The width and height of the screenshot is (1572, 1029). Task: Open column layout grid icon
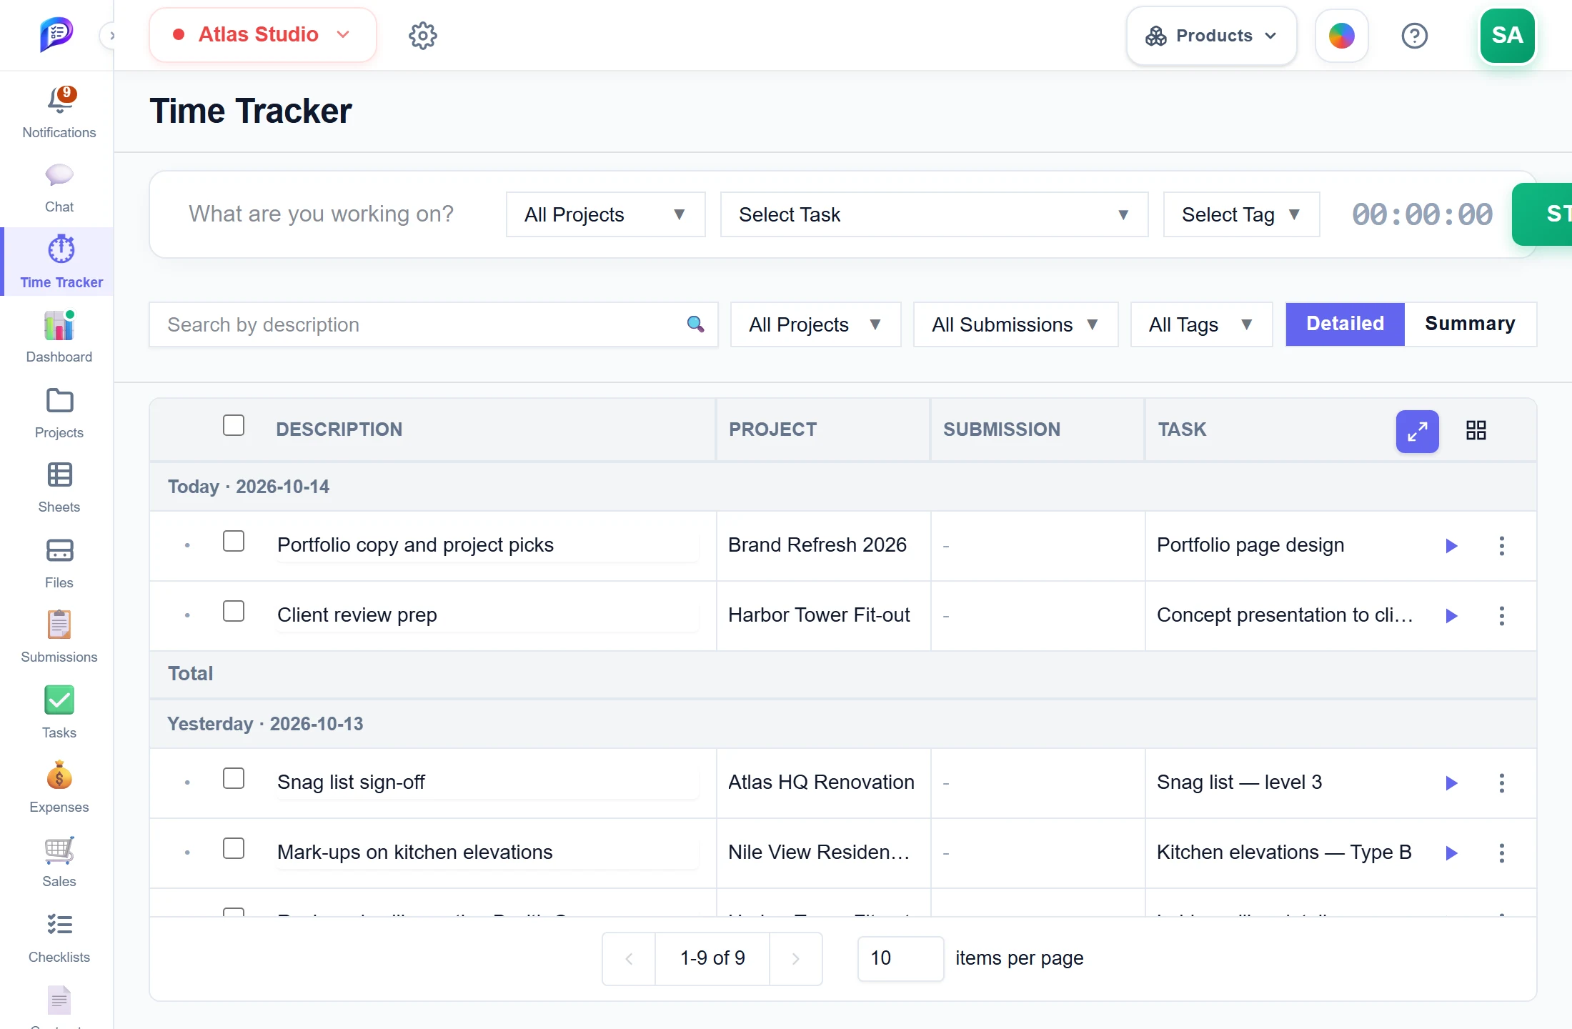pyautogui.click(x=1476, y=429)
